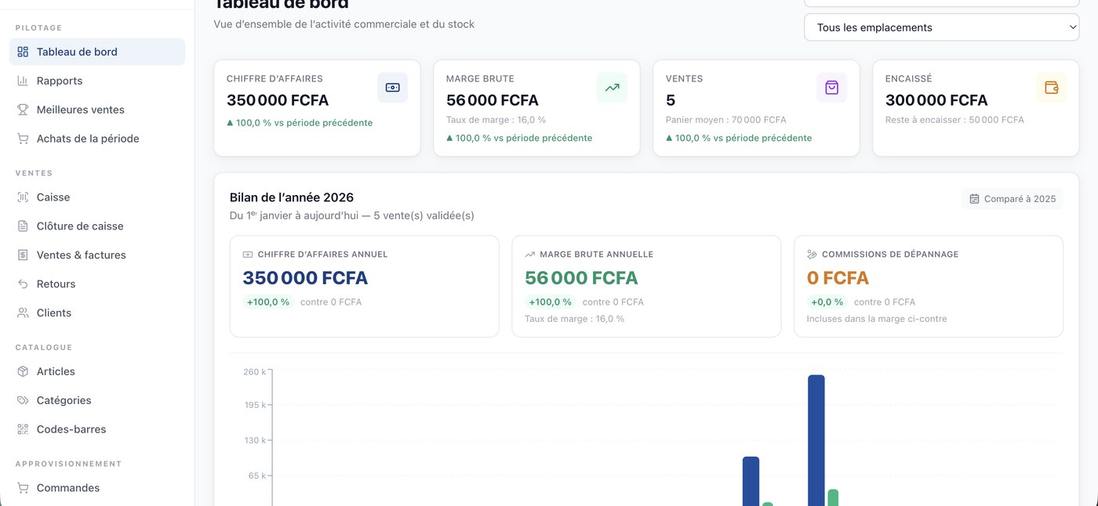Image resolution: width=1098 pixels, height=506 pixels.
Task: Click the Chiffre d'affaires annuel card
Action: tap(364, 286)
